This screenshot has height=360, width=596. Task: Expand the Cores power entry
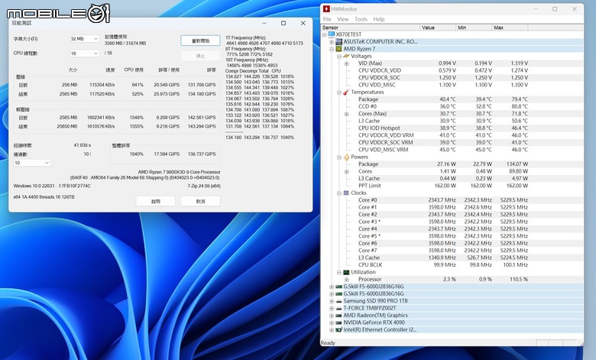(x=347, y=171)
